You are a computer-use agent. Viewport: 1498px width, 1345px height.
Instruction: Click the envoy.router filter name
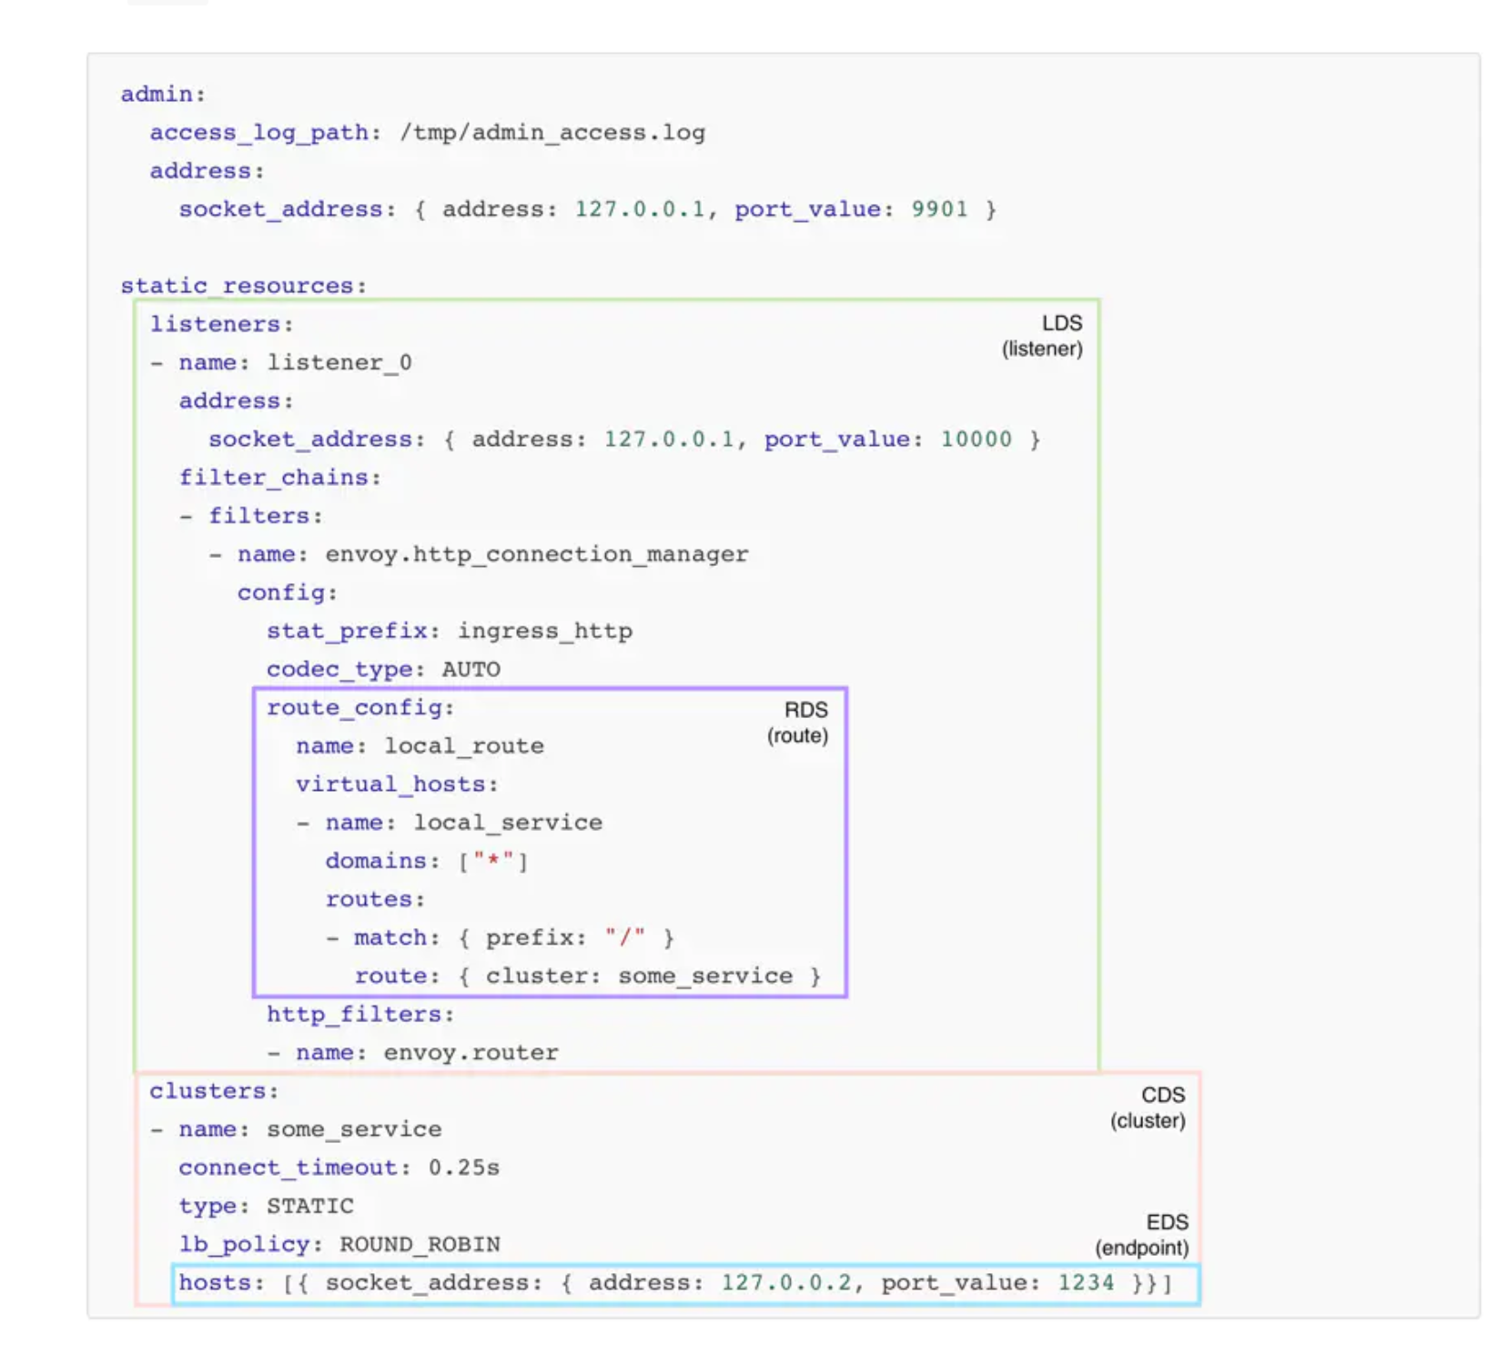471,1053
